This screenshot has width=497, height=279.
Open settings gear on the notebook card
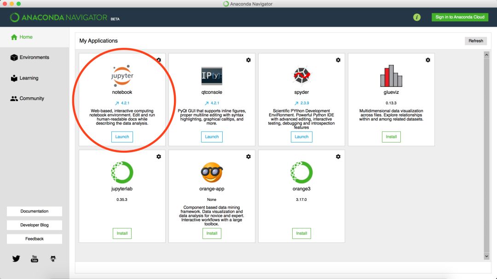pyautogui.click(x=159, y=60)
